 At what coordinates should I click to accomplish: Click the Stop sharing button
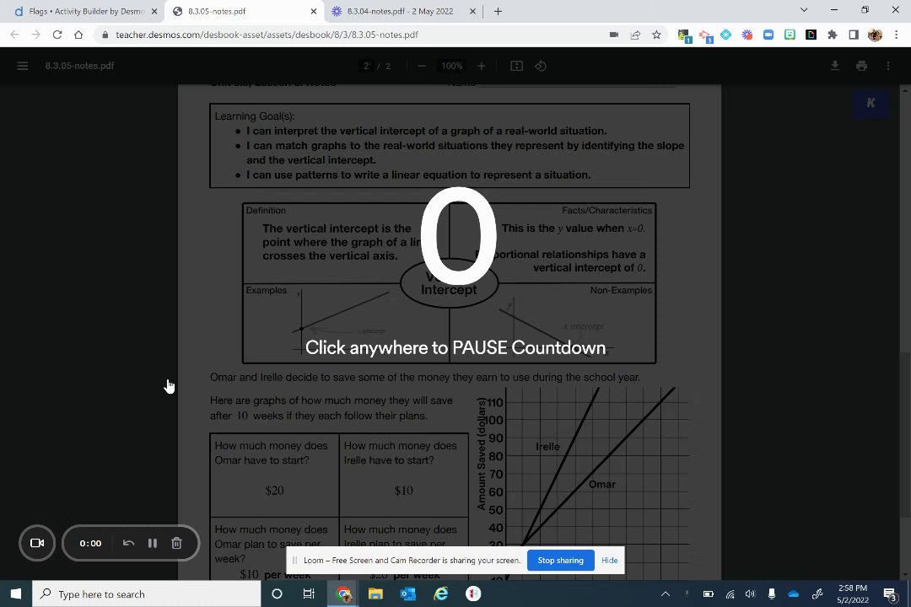tap(560, 560)
